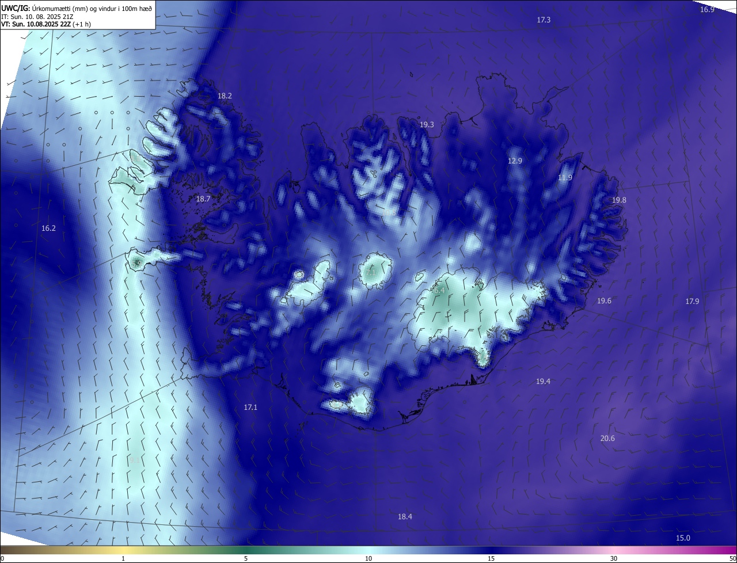This screenshot has width=737, height=563.
Task: Select the 16.2 value label
Action: pyautogui.click(x=48, y=228)
